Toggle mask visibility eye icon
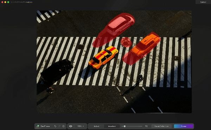211x130 pixels. point(71,126)
